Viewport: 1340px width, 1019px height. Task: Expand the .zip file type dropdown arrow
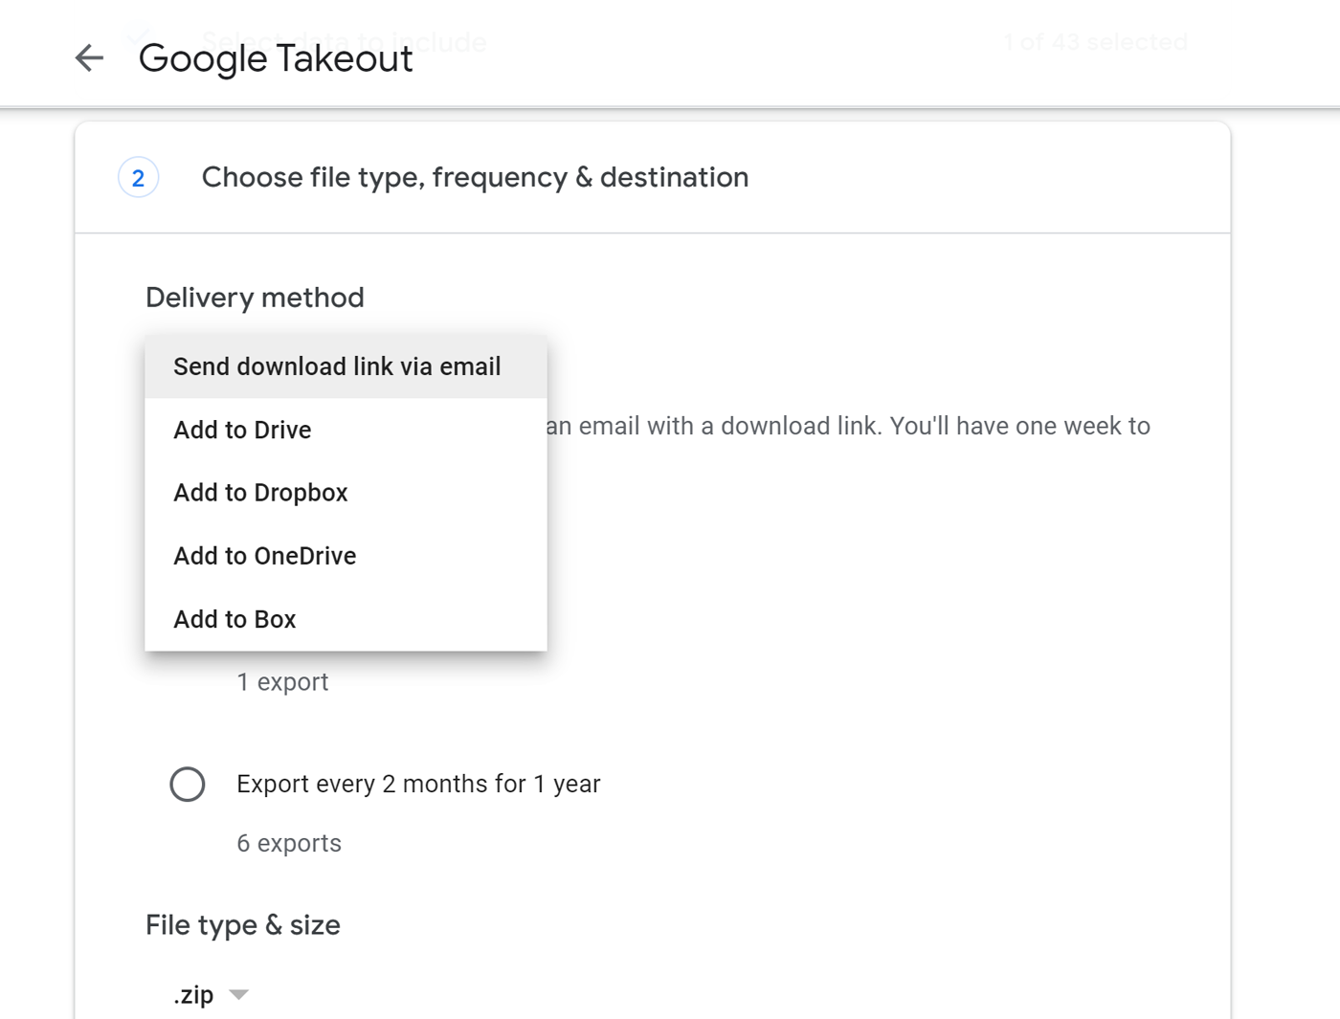point(239,995)
